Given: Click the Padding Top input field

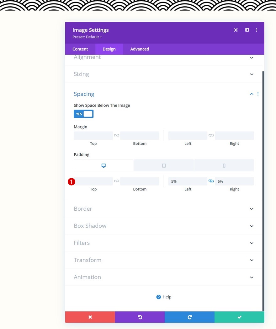Looking at the screenshot, I should pyautogui.click(x=93, y=181).
